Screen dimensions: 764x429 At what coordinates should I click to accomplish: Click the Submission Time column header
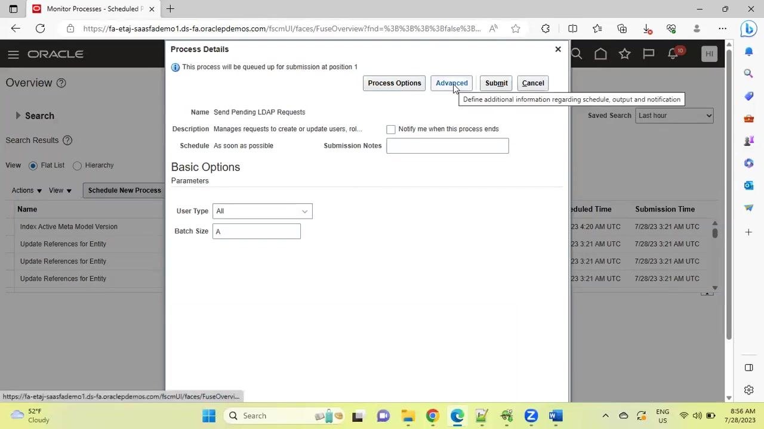(x=665, y=209)
